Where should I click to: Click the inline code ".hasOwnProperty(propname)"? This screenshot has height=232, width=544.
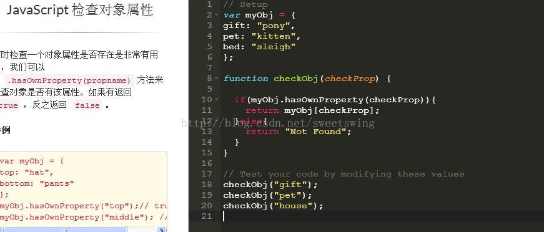(x=69, y=80)
